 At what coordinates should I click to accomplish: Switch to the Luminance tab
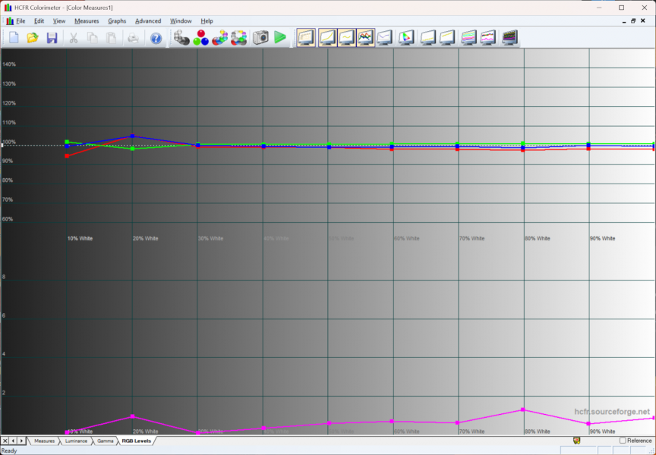coord(76,441)
